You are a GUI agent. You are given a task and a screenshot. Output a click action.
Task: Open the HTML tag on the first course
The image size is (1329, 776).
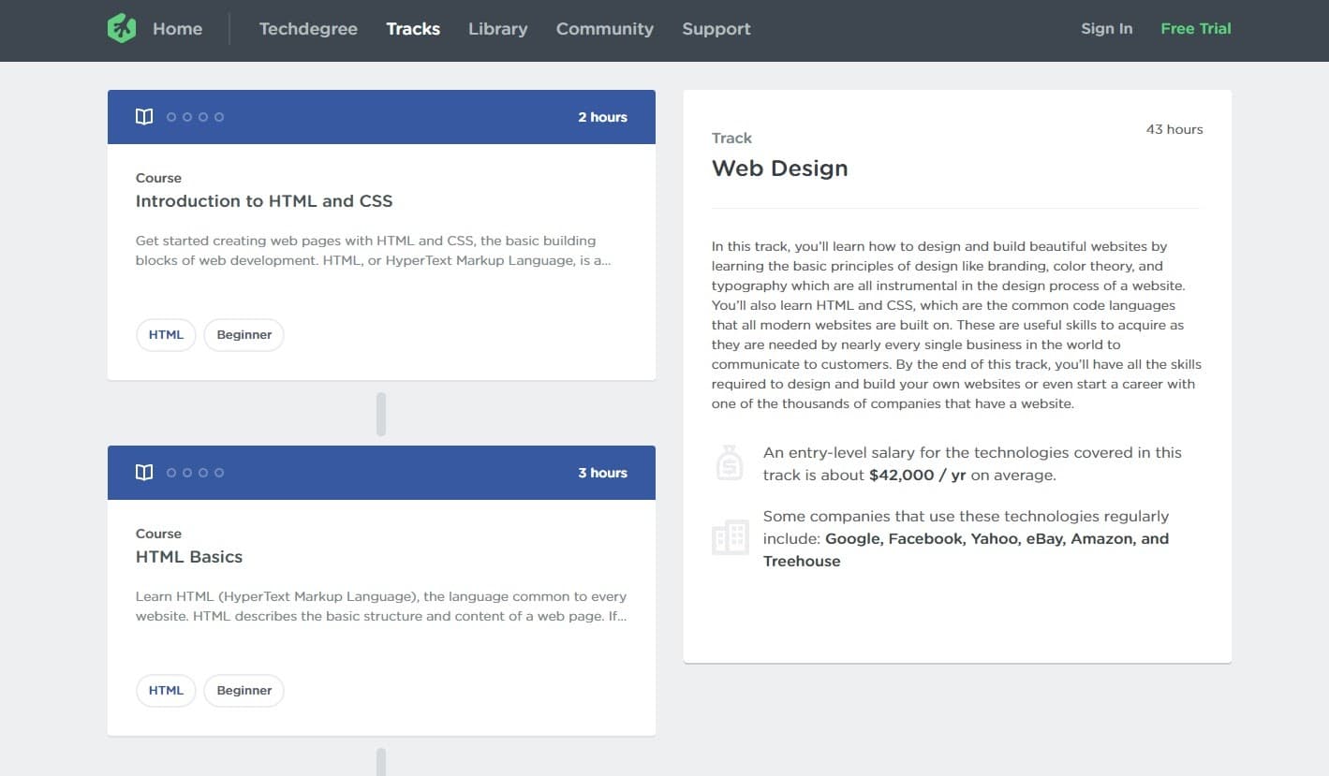[166, 334]
